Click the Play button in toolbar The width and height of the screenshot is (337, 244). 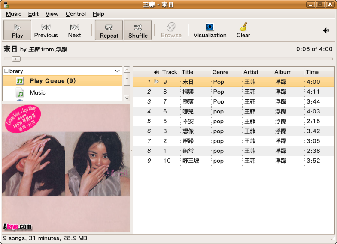point(17,30)
